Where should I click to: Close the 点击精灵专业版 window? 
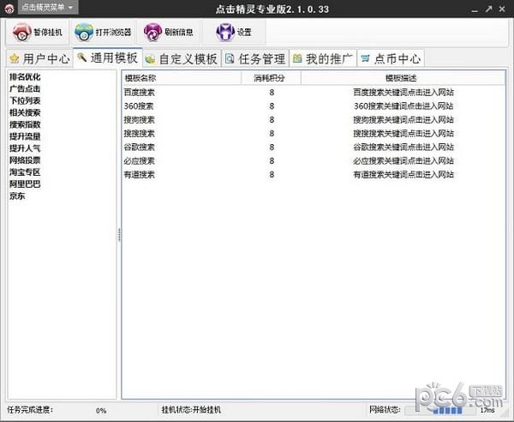pos(502,9)
